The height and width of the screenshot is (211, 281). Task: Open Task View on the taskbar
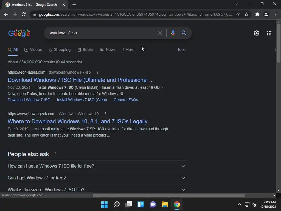pyautogui.click(x=128, y=204)
